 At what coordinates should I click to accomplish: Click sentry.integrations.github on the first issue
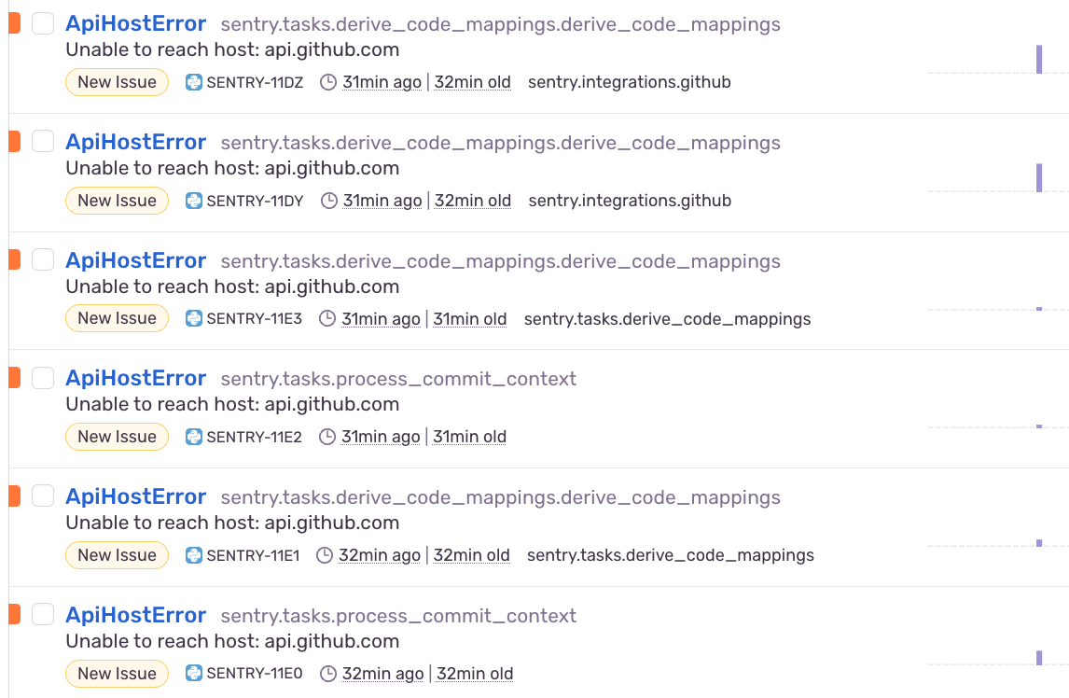coord(630,82)
